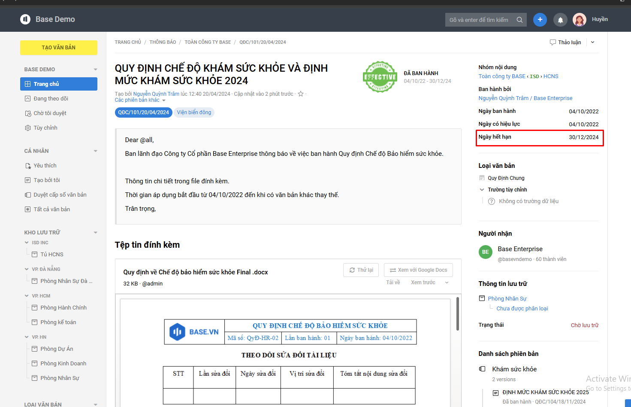Click TOÀN CÔNG TY BASE breadcrumb
The height and width of the screenshot is (407, 631).
coord(208,42)
